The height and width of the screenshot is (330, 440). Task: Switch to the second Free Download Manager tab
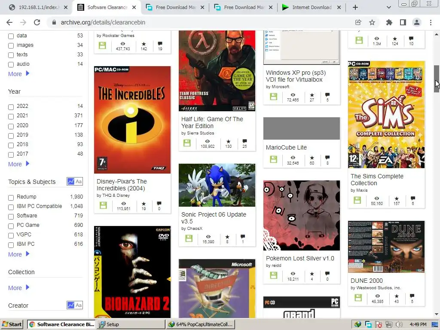244,7
